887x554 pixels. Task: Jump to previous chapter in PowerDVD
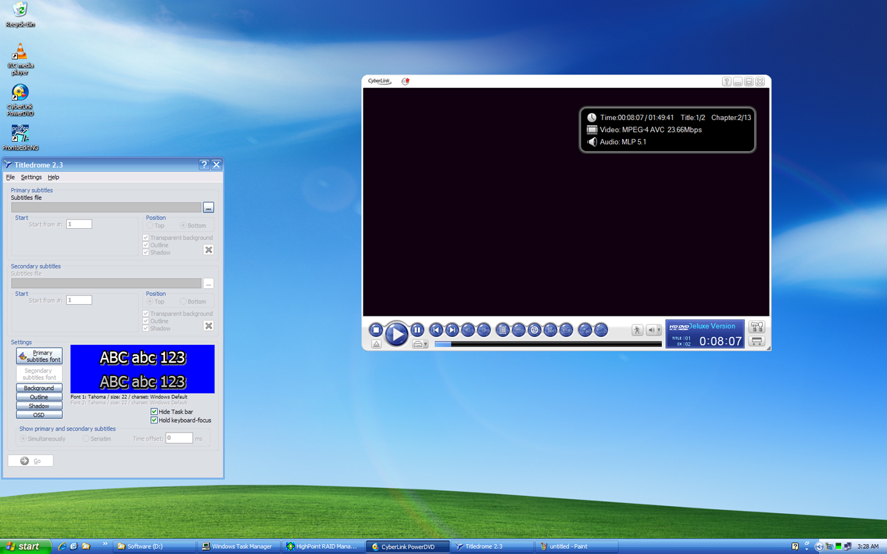436,330
